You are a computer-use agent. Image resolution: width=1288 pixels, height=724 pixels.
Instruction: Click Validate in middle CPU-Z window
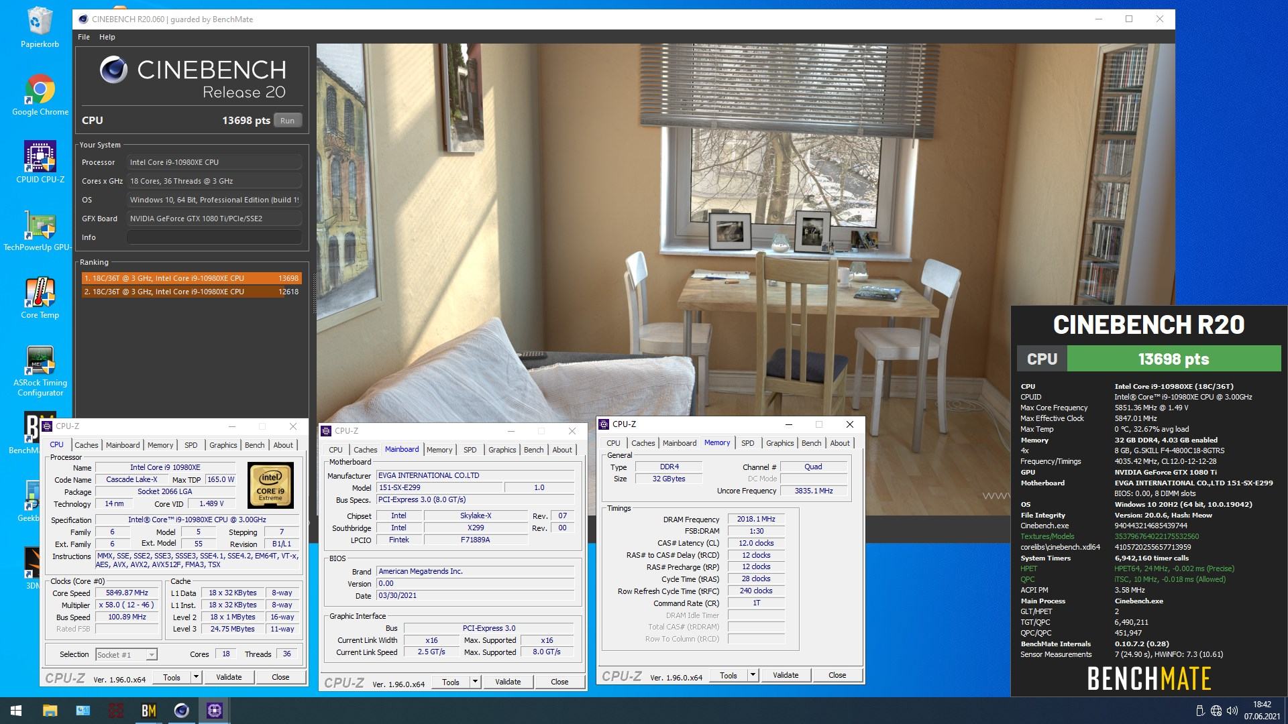tap(508, 682)
